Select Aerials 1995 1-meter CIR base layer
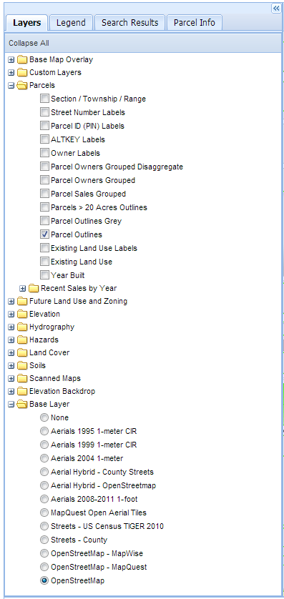 45,431
